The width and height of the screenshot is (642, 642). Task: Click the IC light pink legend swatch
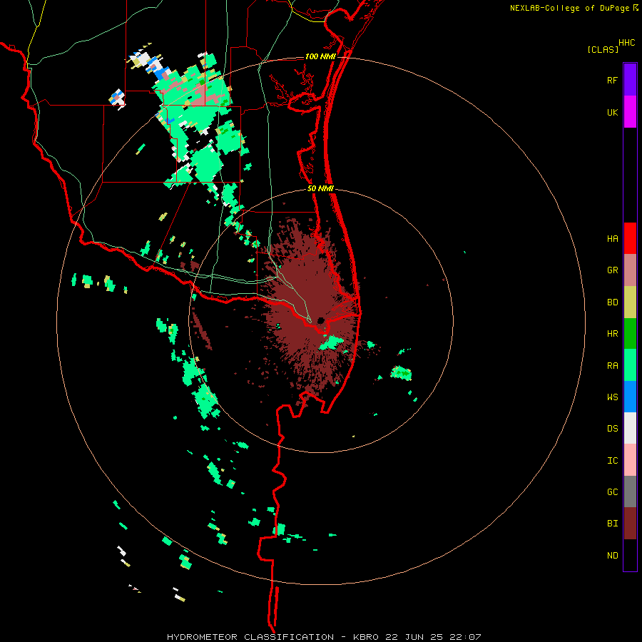point(630,460)
